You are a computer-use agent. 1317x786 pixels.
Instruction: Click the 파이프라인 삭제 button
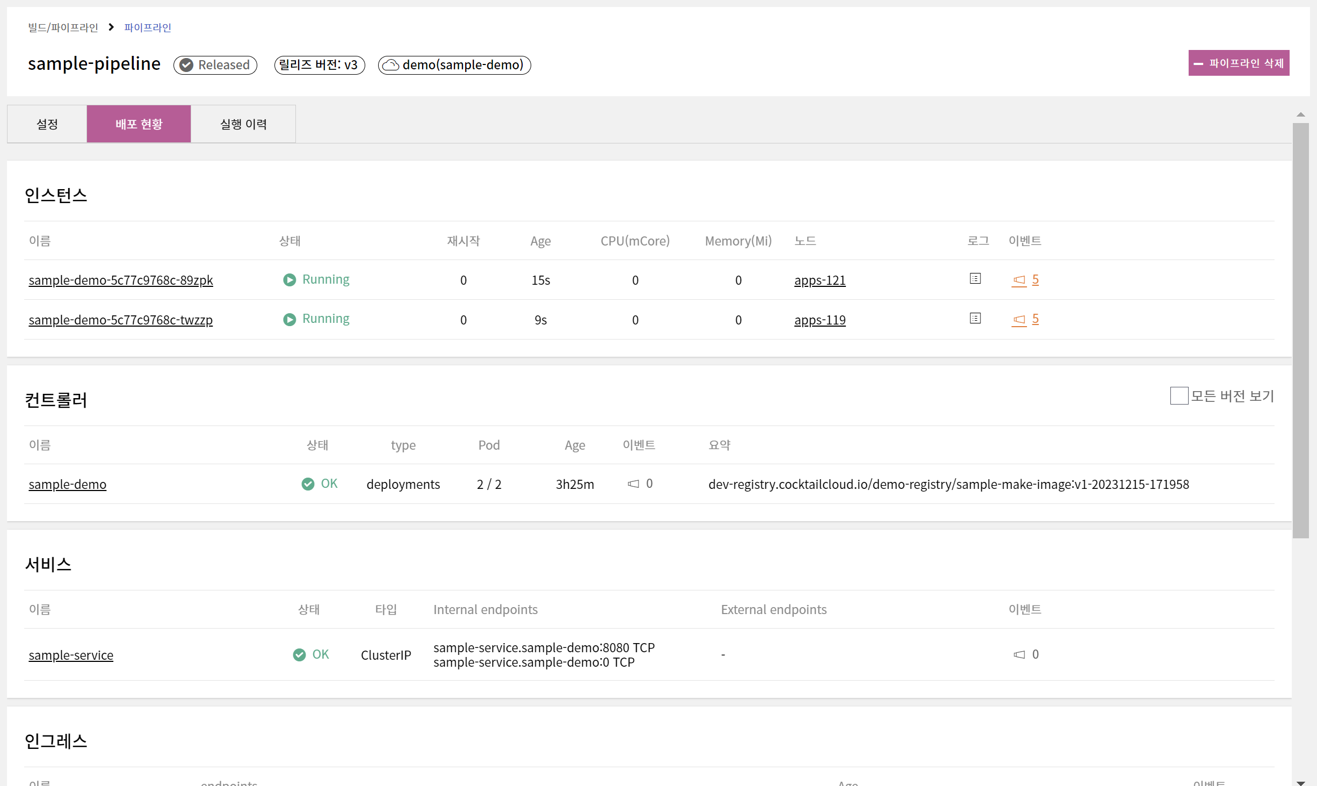coord(1239,63)
